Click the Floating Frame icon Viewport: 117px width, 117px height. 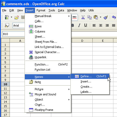click(31, 110)
